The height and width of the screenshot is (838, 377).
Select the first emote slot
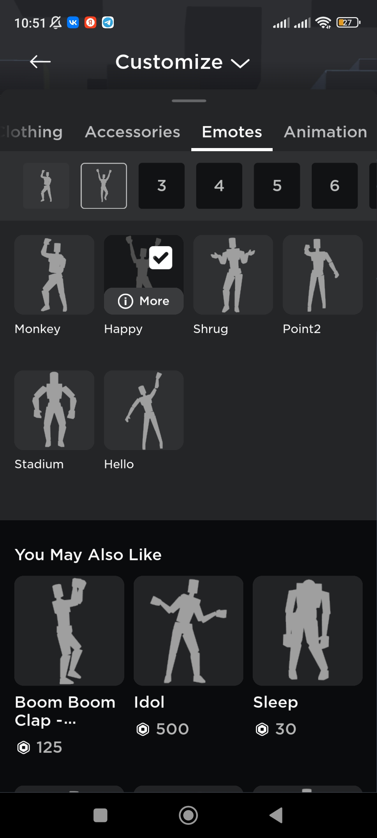point(46,186)
